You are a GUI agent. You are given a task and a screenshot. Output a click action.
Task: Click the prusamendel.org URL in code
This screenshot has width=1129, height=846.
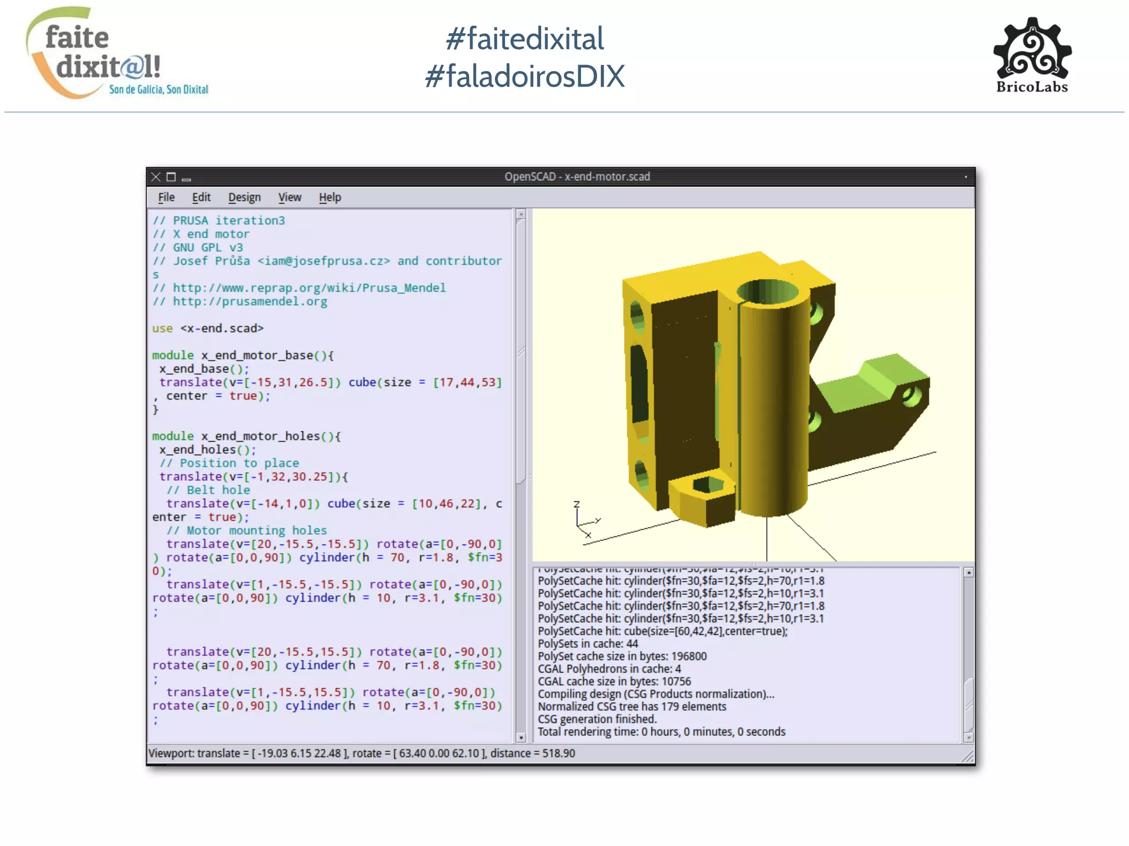249,301
